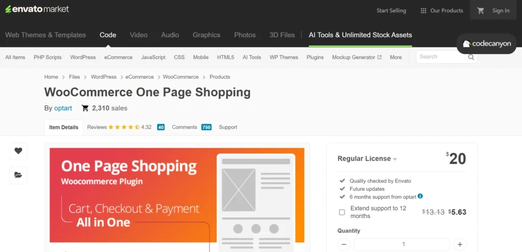This screenshot has height=252, width=522.
Task: Click Start Selling link
Action: click(391, 11)
